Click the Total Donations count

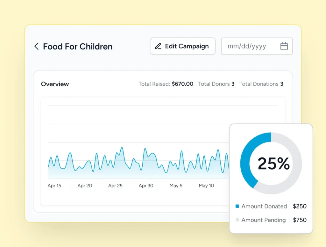coord(282,84)
